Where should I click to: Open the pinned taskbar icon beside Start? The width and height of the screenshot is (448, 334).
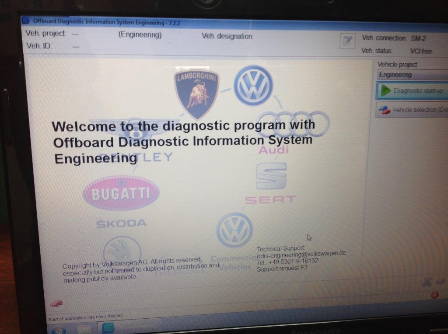point(84,330)
